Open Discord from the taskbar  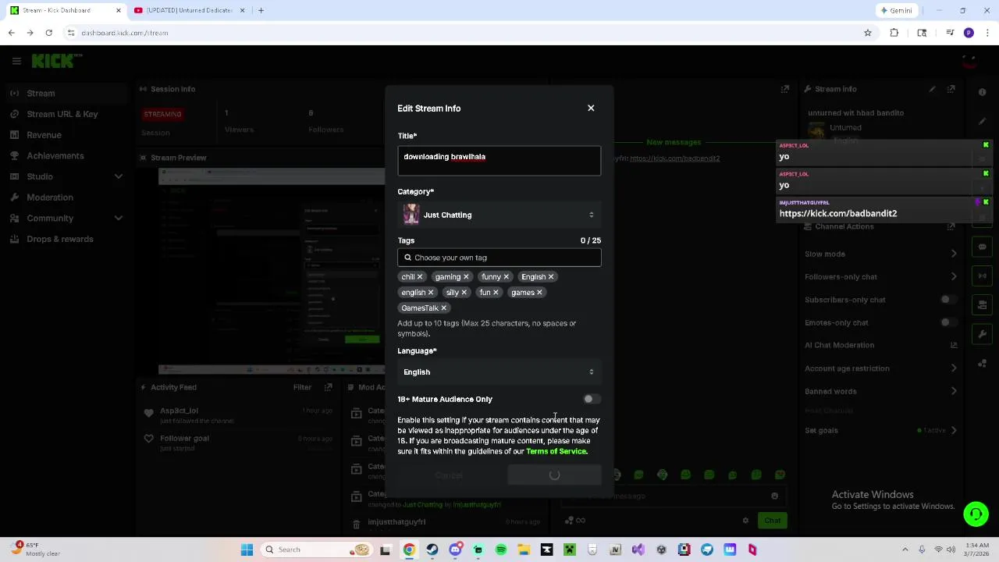(x=456, y=550)
